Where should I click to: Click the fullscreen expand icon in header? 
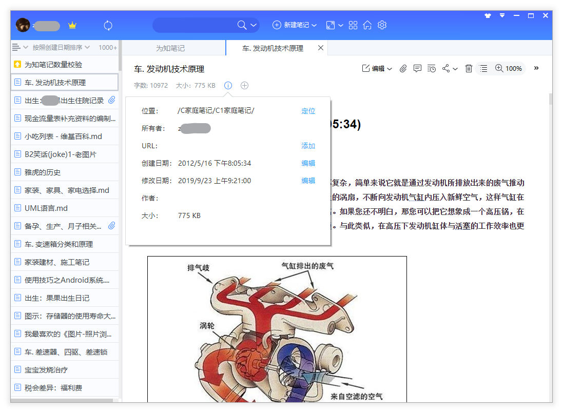331,25
